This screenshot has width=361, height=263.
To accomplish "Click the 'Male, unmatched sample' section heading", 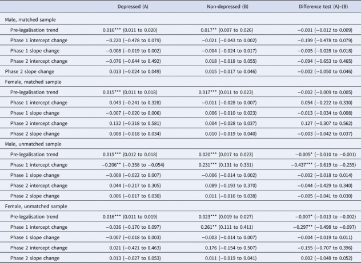I will [x=33, y=144].
